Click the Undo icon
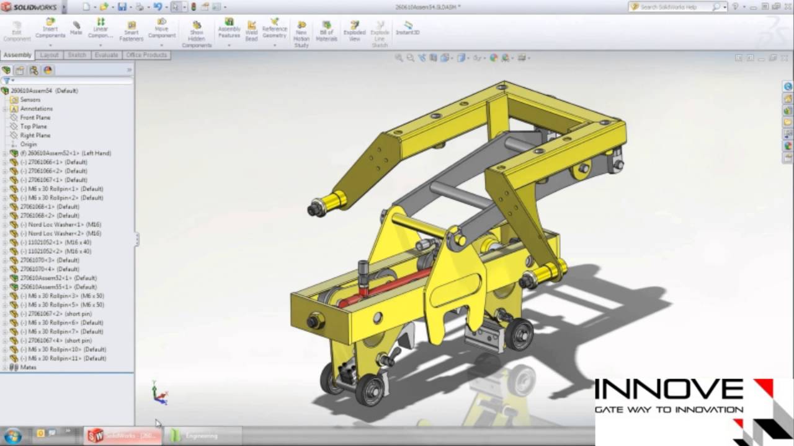This screenshot has width=794, height=446. pyautogui.click(x=157, y=7)
